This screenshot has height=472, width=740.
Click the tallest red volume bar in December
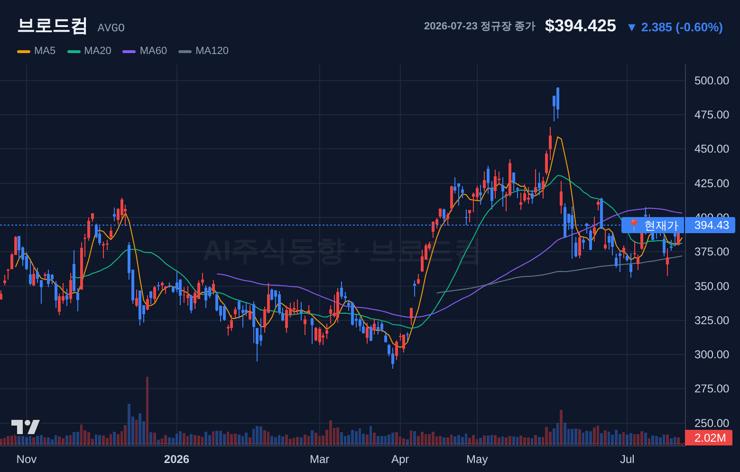coord(148,410)
